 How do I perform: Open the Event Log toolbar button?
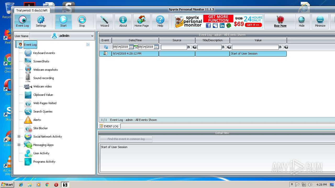tap(22, 21)
